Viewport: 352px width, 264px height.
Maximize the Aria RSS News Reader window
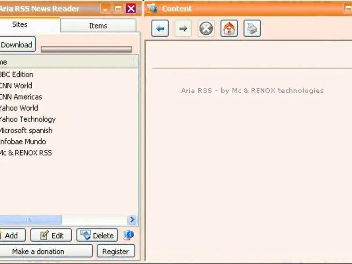[x=118, y=8]
